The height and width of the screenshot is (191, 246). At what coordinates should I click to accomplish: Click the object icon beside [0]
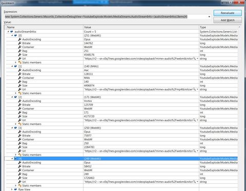click(15, 35)
